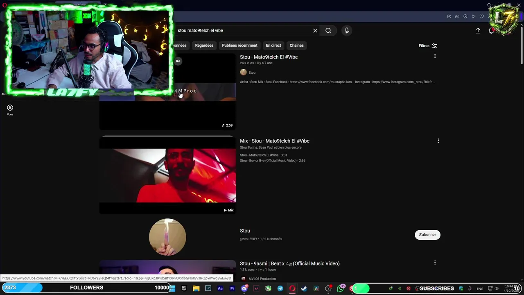Open Epic Games Launcher from taskbar

click(x=184, y=288)
